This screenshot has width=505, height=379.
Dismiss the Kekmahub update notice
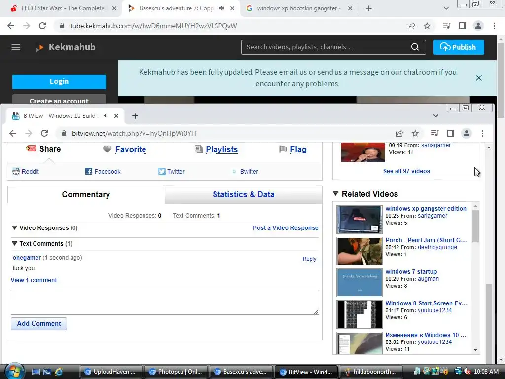478,78
